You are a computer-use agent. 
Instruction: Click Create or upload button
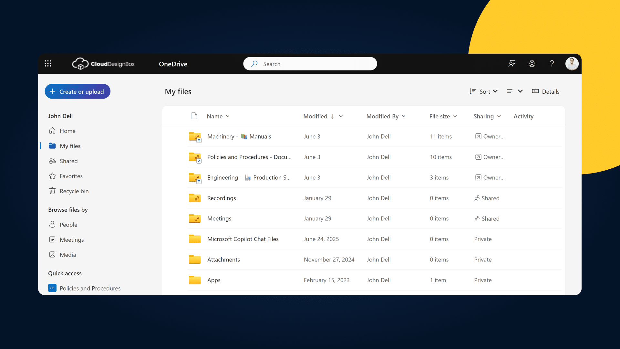(77, 91)
